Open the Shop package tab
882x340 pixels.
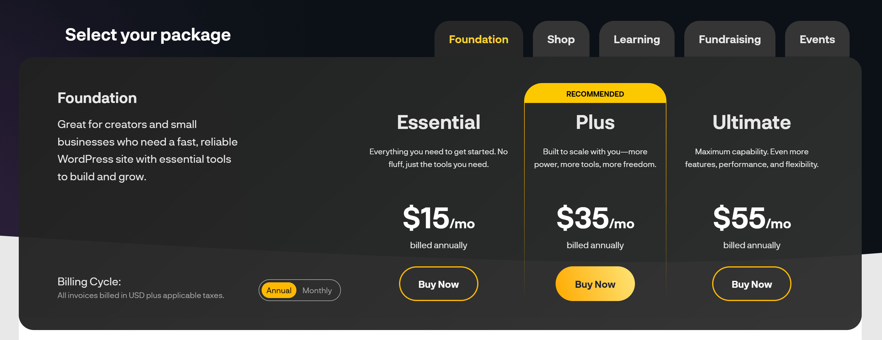(560, 40)
